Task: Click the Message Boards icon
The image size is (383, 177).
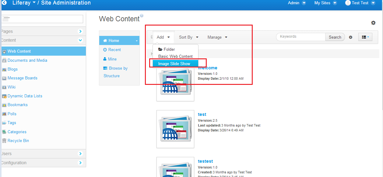Action: tap(4, 78)
